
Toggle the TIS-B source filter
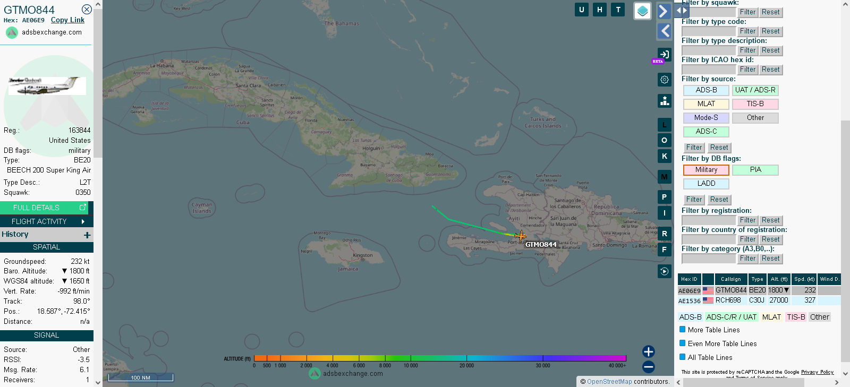point(755,104)
